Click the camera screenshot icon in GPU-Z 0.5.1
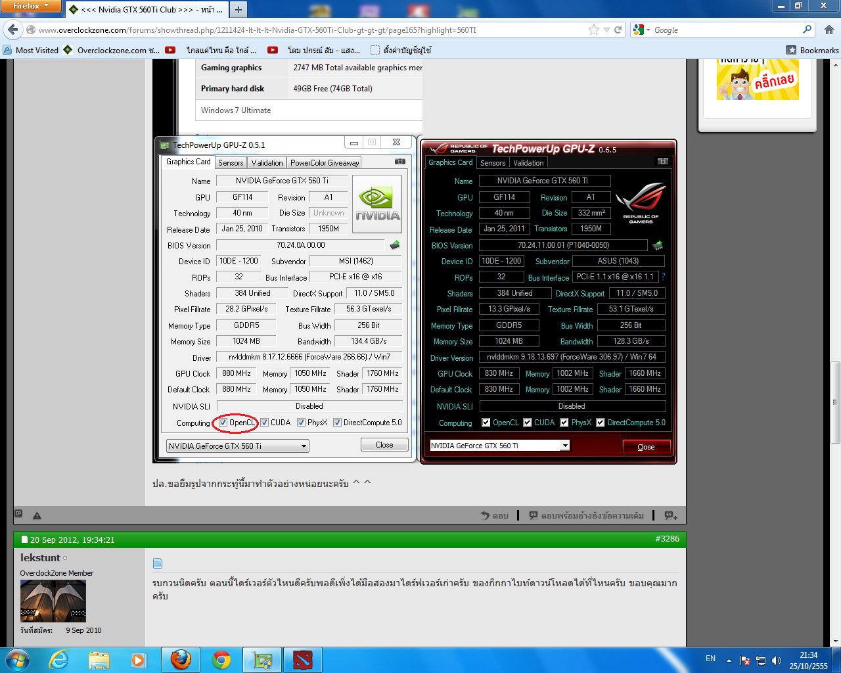Viewport: 841px width, 673px height. 399,162
